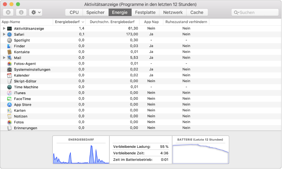
Task: Click the Erinnerungen app icon
Action: (x=9, y=128)
